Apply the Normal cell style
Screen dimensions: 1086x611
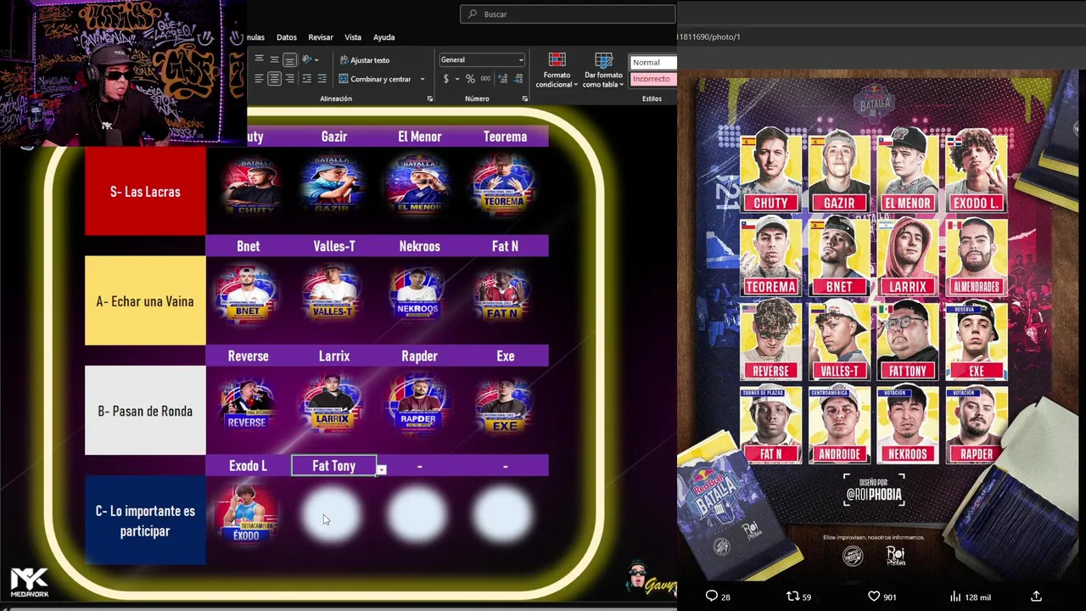pyautogui.click(x=653, y=62)
